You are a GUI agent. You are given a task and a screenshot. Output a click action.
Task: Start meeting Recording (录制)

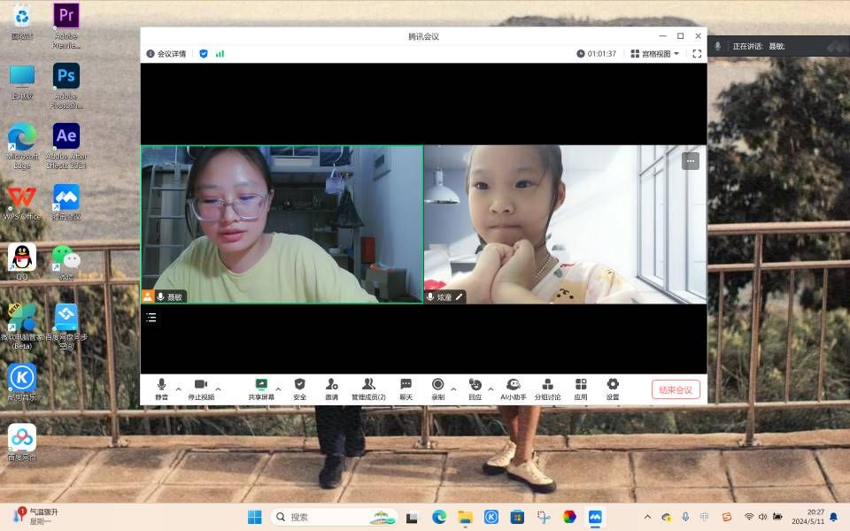(x=437, y=389)
